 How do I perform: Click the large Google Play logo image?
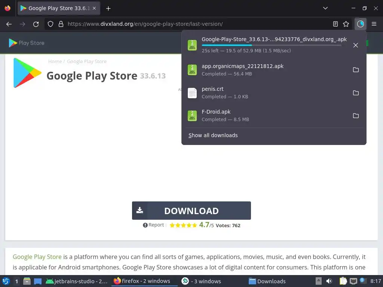[x=27, y=73]
